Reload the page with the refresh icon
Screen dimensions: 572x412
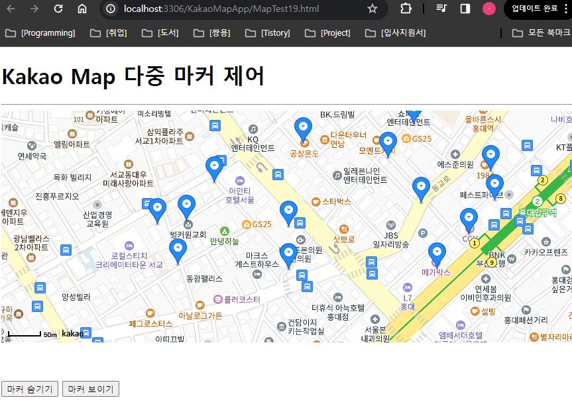pyautogui.click(x=58, y=9)
